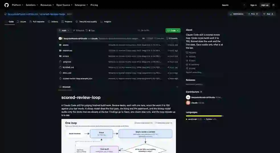Click the Notifications button
The image size is (280, 153).
pyautogui.click(x=237, y=14)
